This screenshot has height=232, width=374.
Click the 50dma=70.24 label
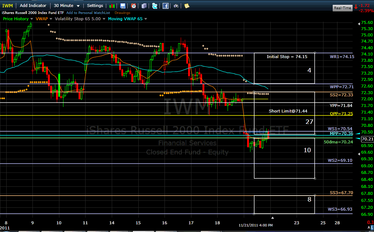[x=338, y=142]
